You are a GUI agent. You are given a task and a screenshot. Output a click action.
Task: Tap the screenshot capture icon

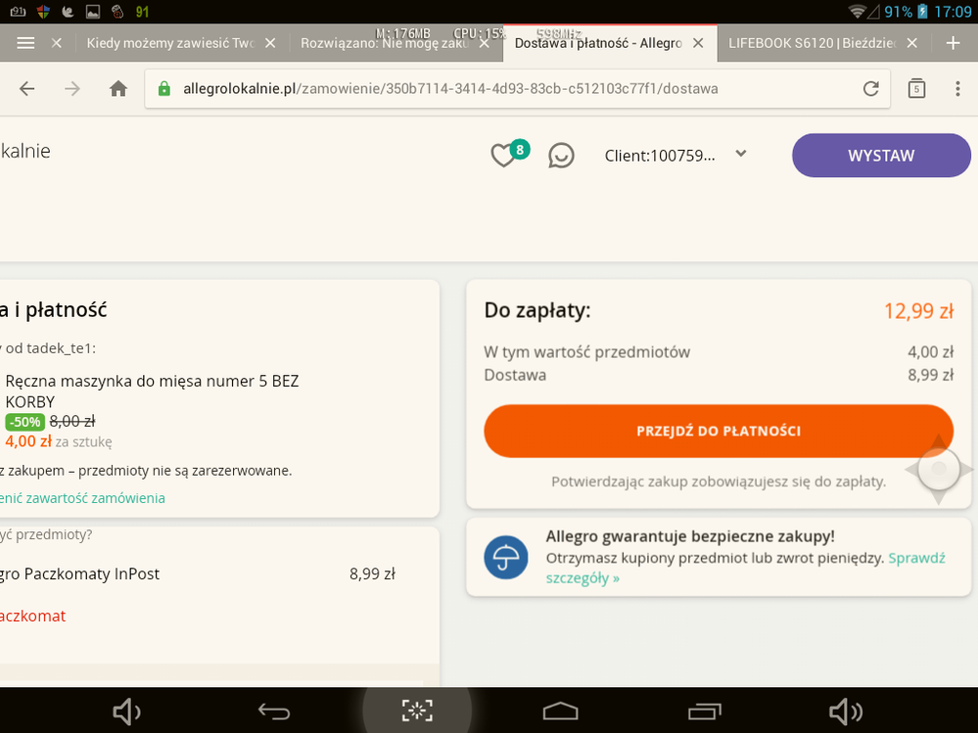click(x=417, y=710)
